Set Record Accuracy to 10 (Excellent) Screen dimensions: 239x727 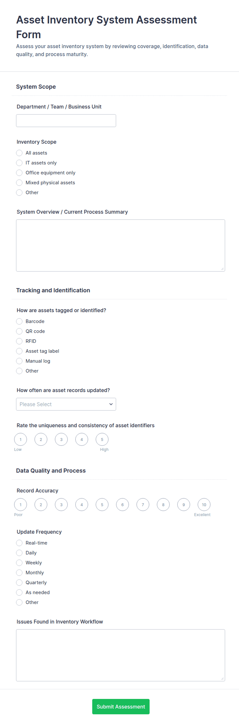pyautogui.click(x=204, y=504)
